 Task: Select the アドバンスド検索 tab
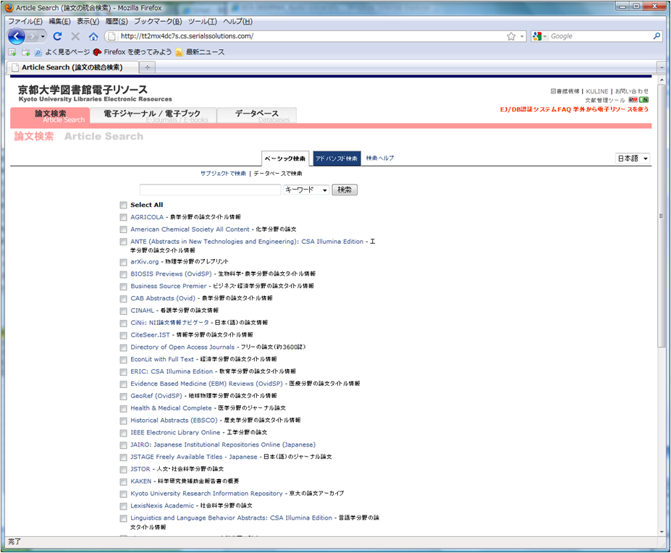(337, 159)
